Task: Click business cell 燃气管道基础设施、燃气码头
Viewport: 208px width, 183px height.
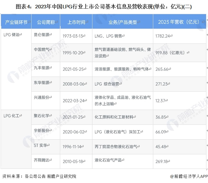Action: click(x=123, y=53)
